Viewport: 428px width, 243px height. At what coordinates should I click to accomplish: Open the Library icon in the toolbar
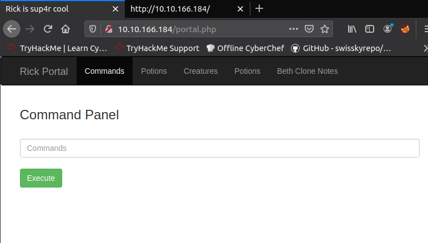(x=353, y=29)
